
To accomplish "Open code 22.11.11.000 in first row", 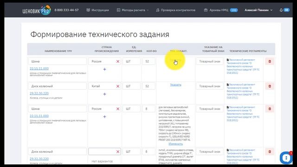I will [x=39, y=69].
